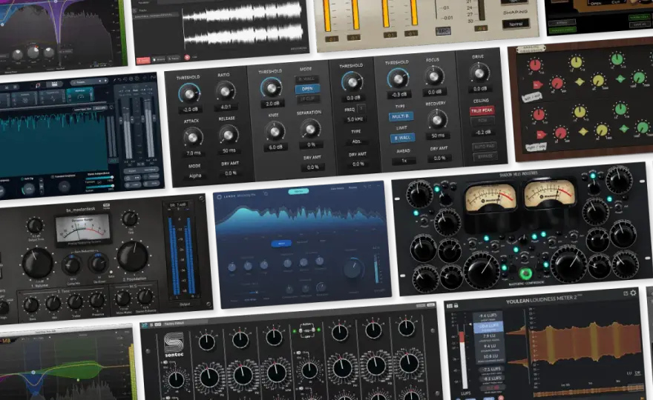Switch ceiling mode to PCM
Viewport: 653px width, 400px height.
click(x=482, y=121)
